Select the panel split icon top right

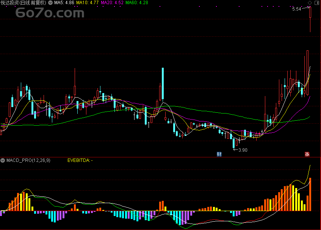point(317,3)
